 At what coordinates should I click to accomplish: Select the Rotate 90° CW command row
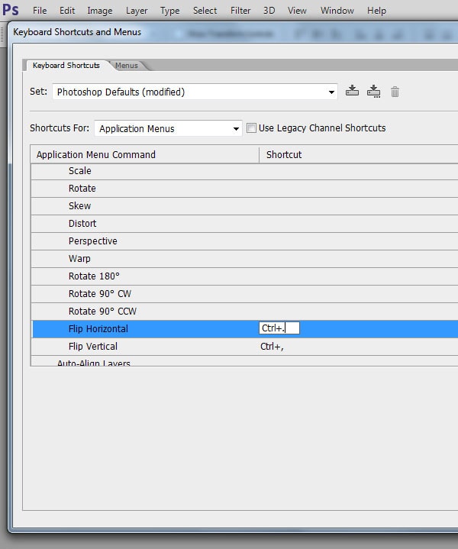pyautogui.click(x=244, y=294)
